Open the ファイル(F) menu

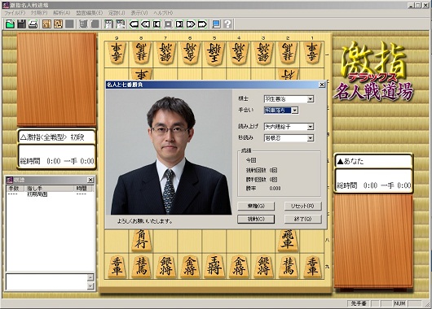(15, 13)
